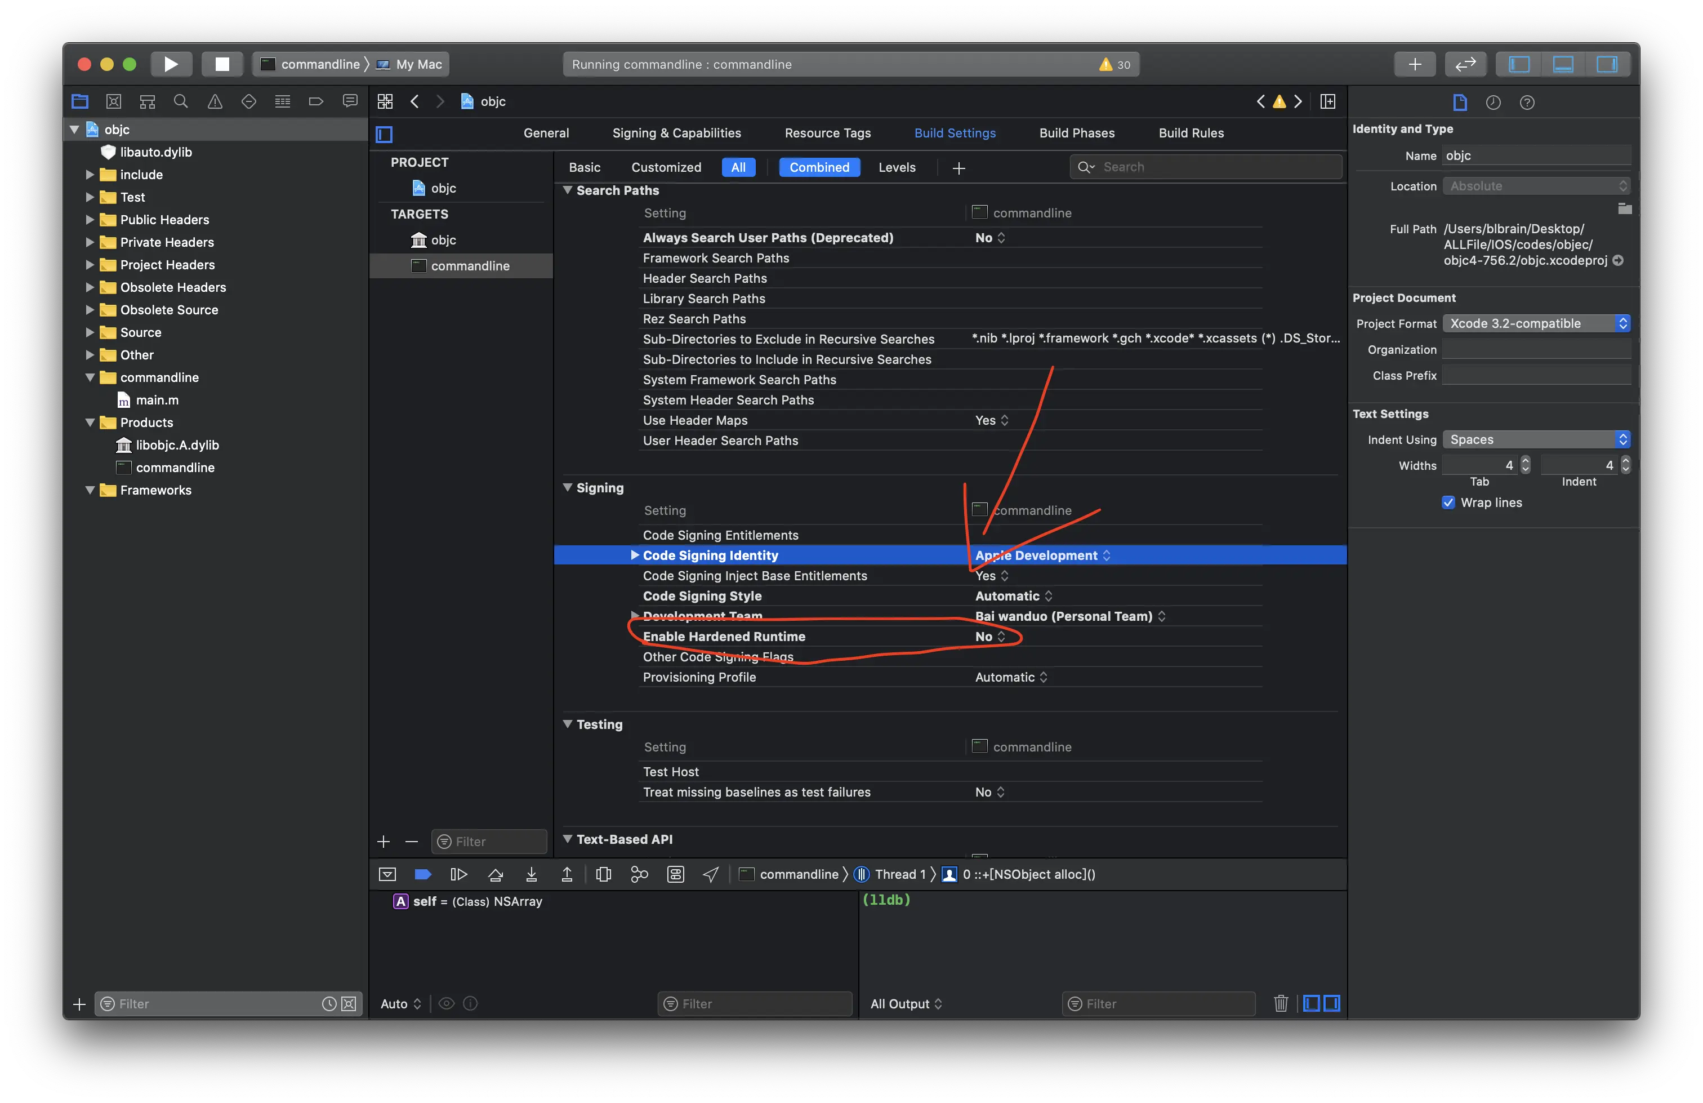Open Debug Memory Graph icon
This screenshot has width=1703, height=1103.
point(639,874)
